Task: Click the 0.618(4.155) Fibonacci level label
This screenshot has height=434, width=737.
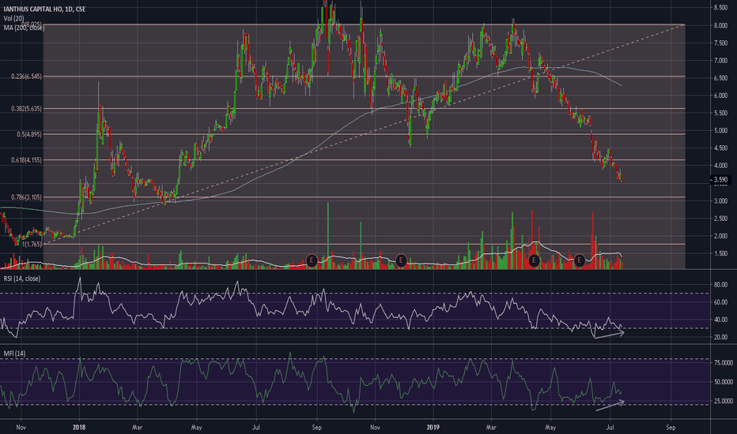Action: [26, 160]
